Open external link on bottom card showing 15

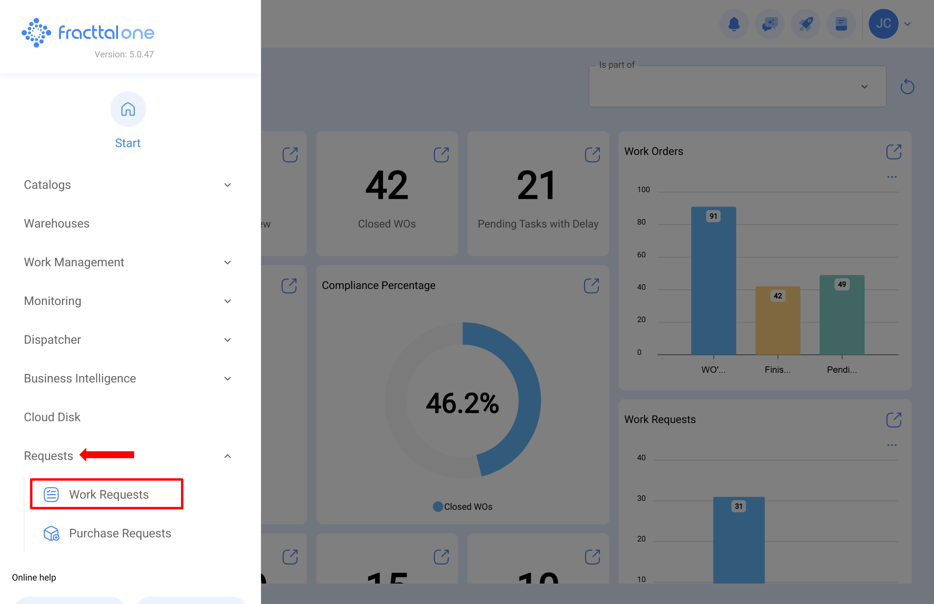tap(441, 557)
